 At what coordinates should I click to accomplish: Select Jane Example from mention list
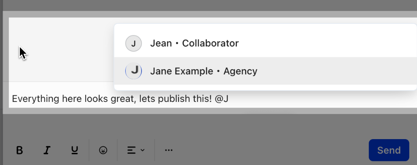(265, 71)
